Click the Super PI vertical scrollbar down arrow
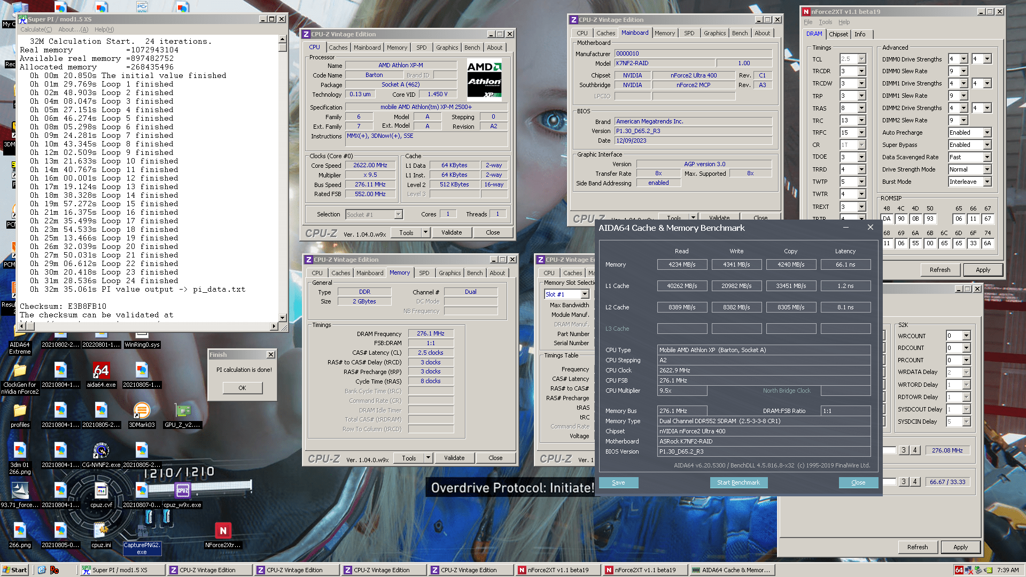 [x=283, y=317]
